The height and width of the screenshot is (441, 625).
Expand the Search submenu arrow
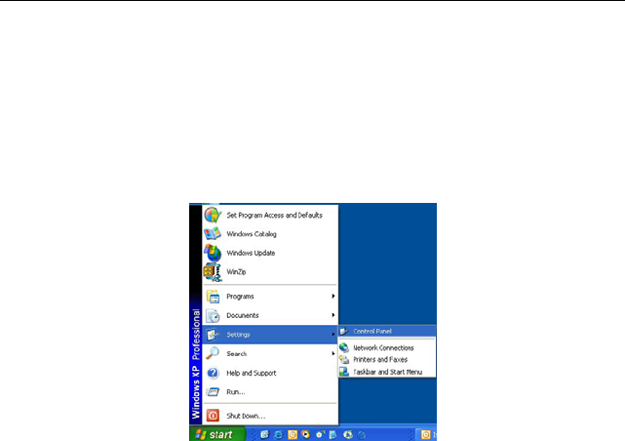pyautogui.click(x=332, y=353)
